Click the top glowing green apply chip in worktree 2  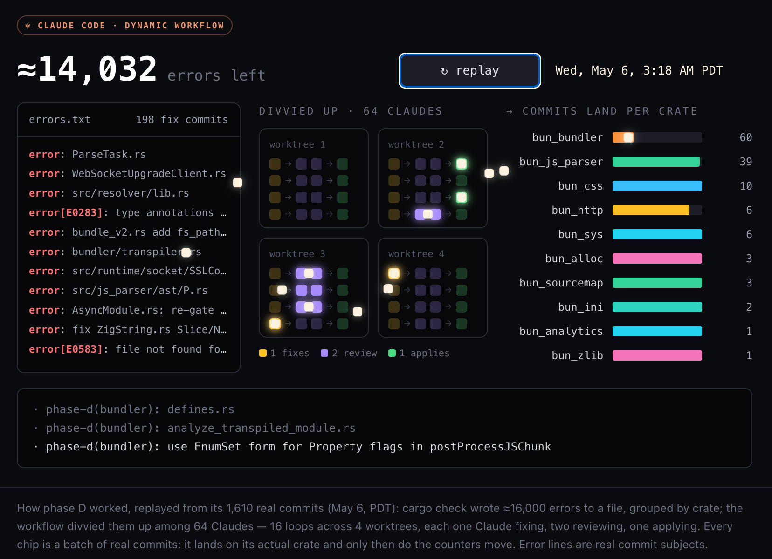[x=462, y=164]
